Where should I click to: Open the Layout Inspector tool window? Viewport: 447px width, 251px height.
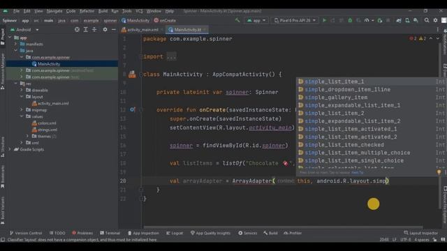coord(421,233)
